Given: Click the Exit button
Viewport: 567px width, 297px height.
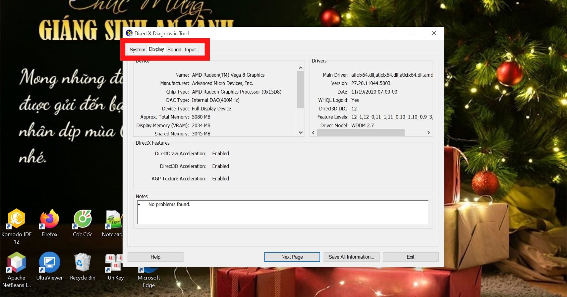Looking at the screenshot, I should click(410, 257).
